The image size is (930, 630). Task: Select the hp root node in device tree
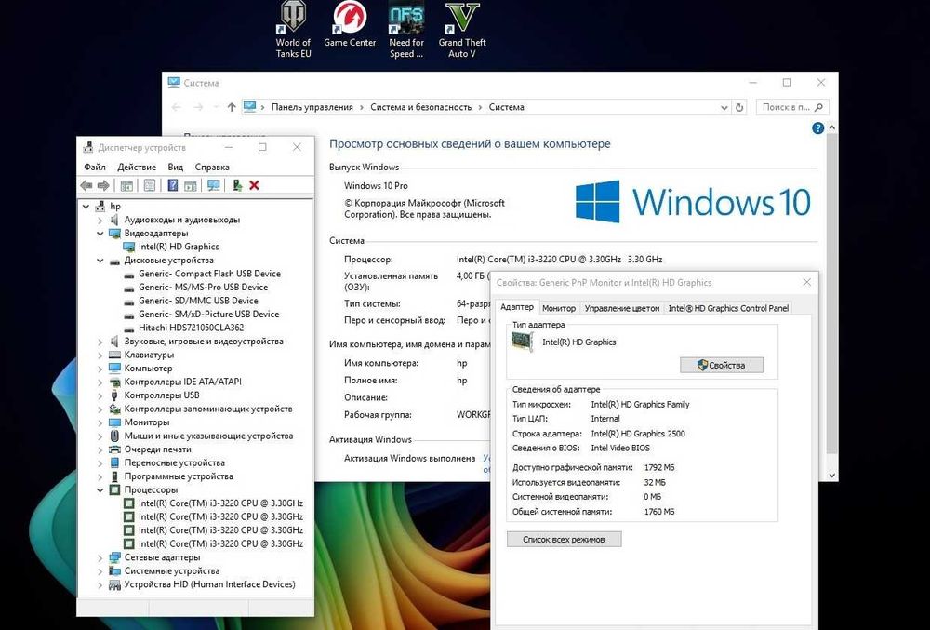(x=115, y=206)
